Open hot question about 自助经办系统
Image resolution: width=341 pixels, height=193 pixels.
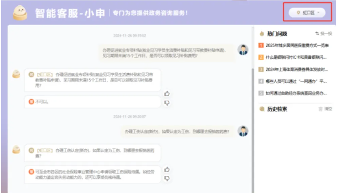coord(296,93)
